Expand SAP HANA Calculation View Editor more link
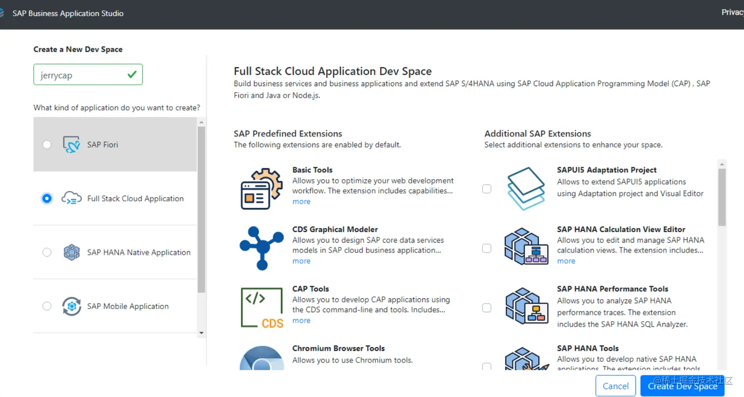The width and height of the screenshot is (744, 397). [x=566, y=261]
